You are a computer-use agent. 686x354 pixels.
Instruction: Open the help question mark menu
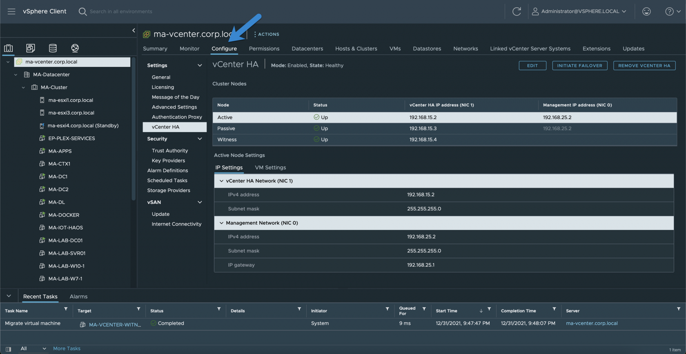coord(673,11)
